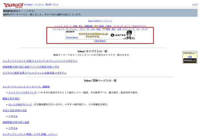
Task: Open the 書籍 link in Amazon box
Action: tap(190, 57)
